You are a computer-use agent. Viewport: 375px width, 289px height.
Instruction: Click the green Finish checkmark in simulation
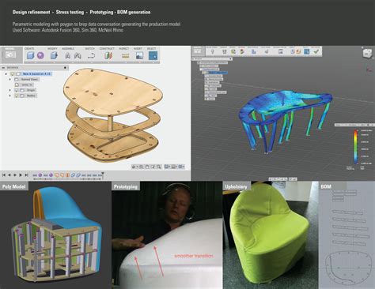tap(316, 51)
